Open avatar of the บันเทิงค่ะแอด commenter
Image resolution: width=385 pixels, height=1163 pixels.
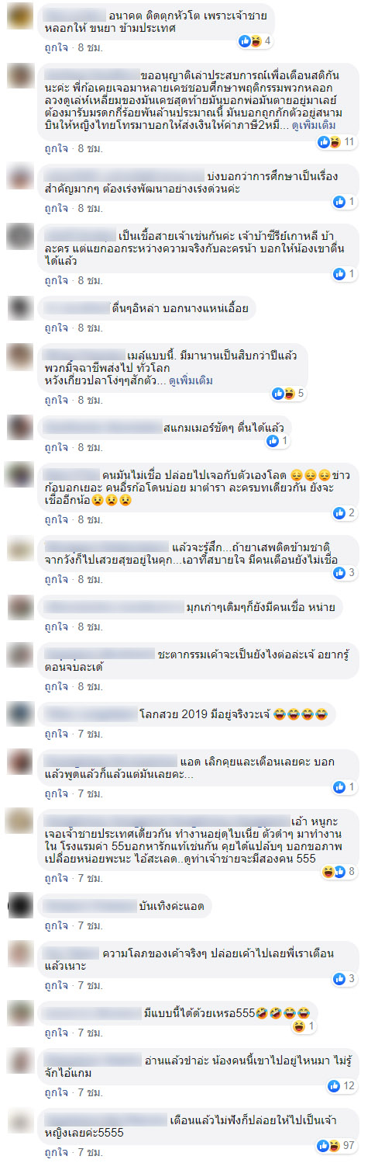19,905
